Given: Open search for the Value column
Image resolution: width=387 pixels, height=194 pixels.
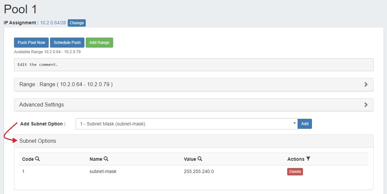Looking at the screenshot, I should pos(200,159).
